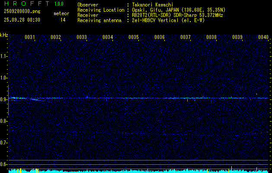
Task: Click time marker 0033
Action: (82, 37)
